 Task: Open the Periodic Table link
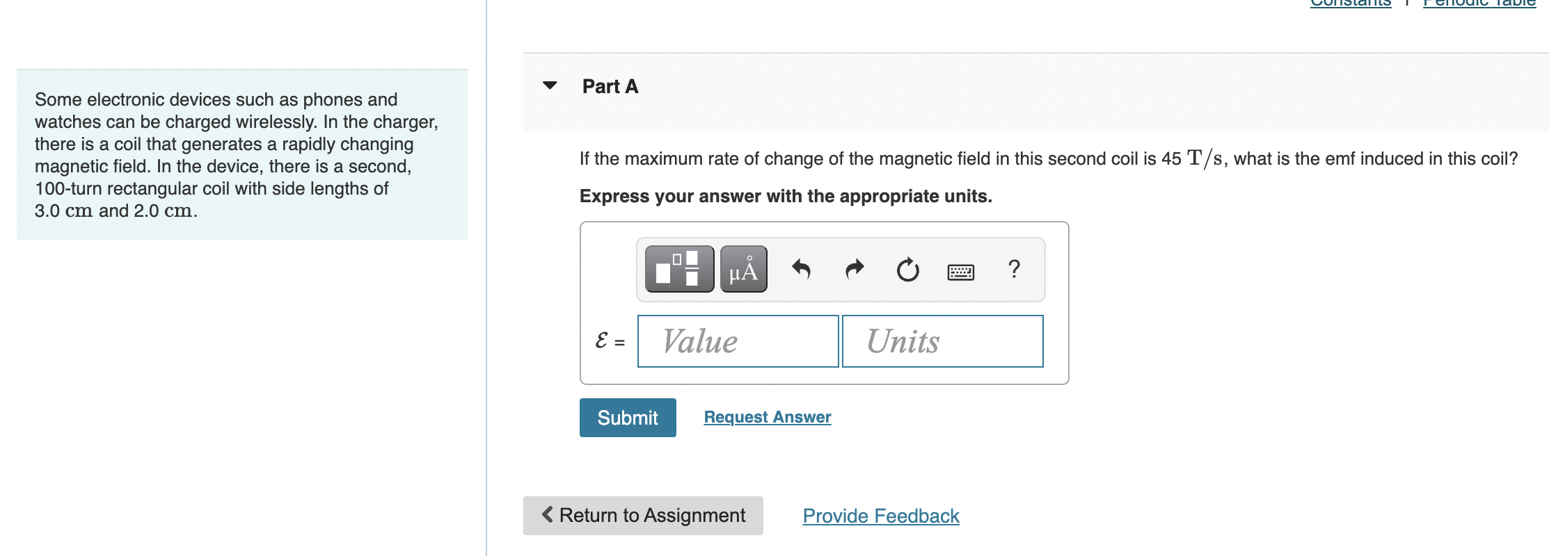(x=1479, y=3)
